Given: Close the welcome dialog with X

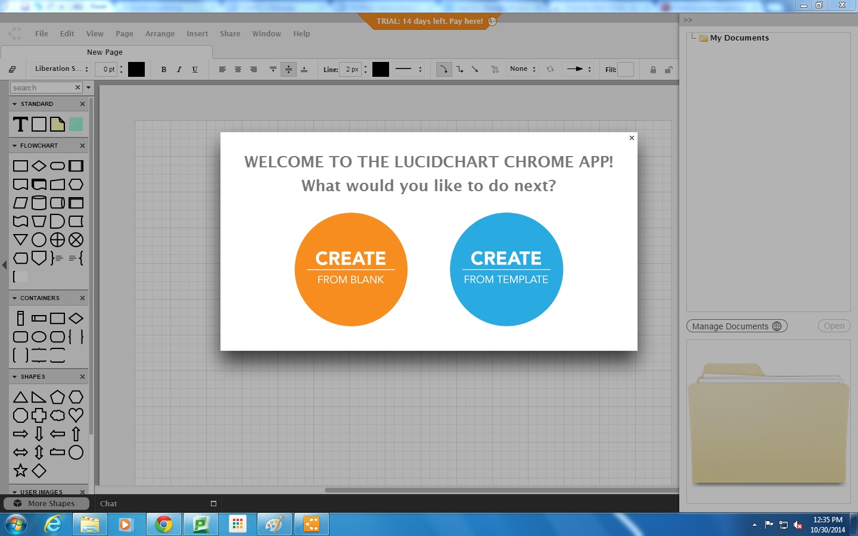Looking at the screenshot, I should tap(632, 138).
